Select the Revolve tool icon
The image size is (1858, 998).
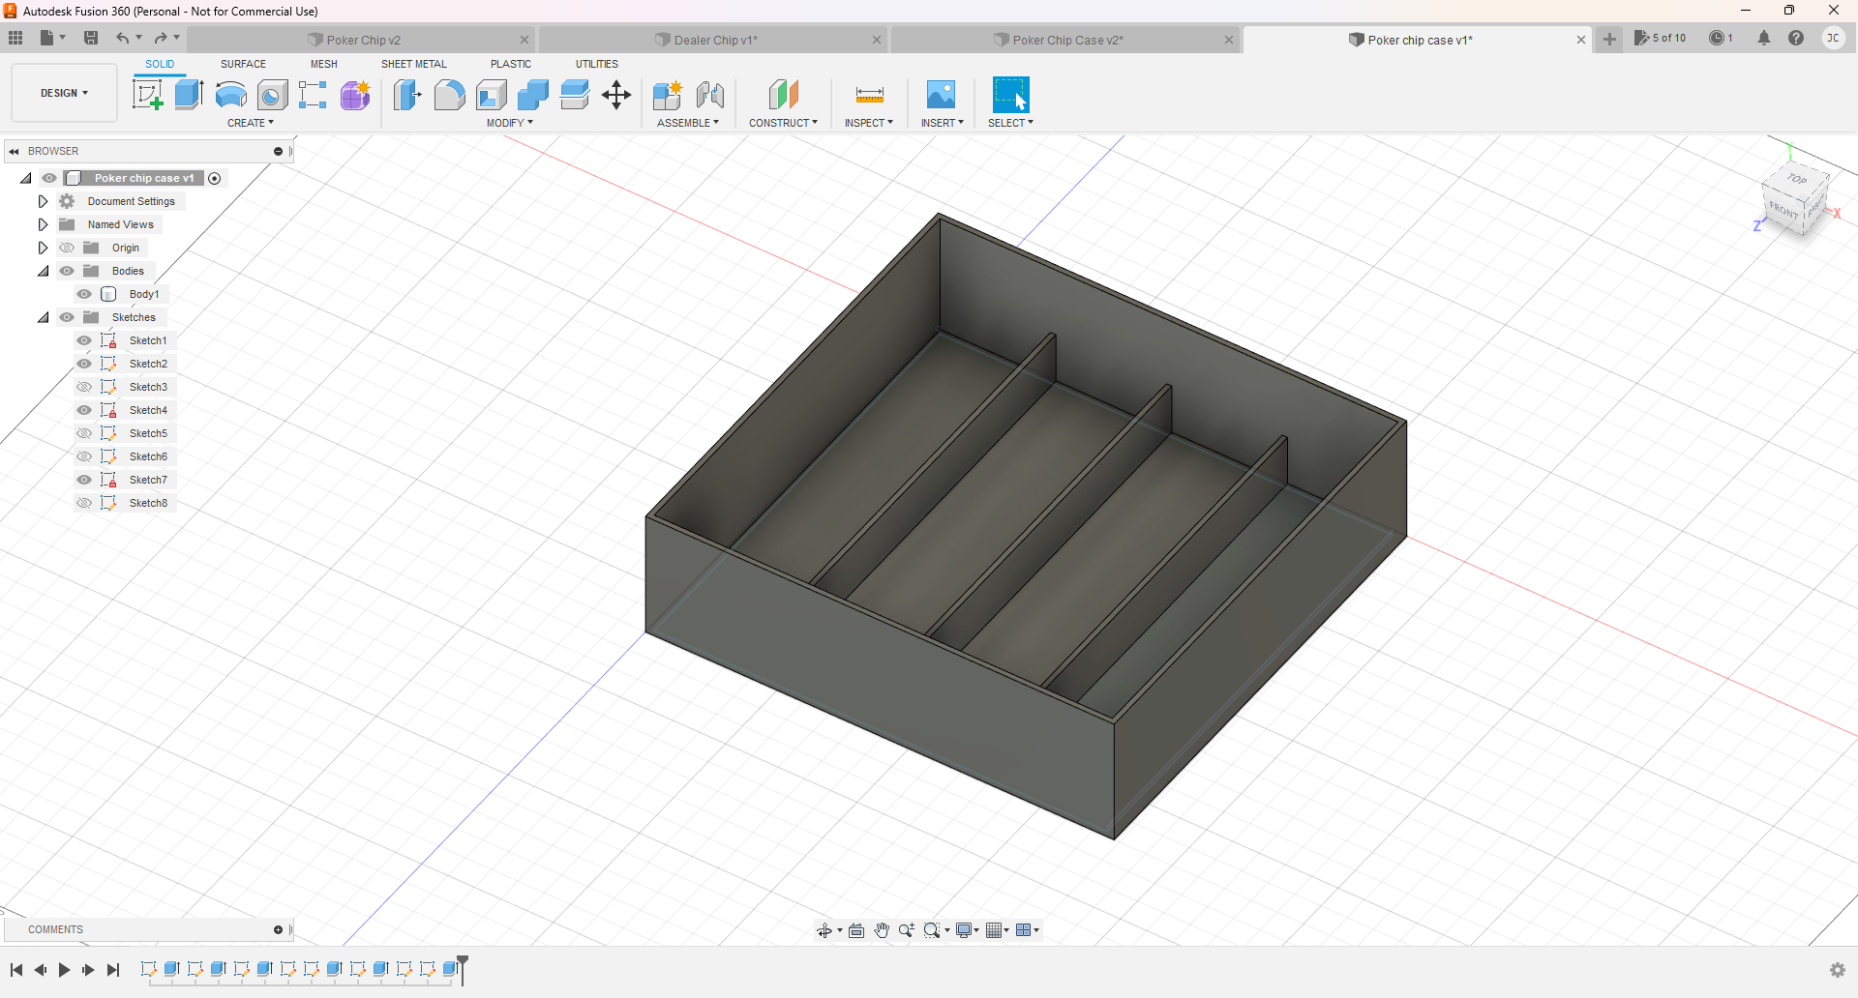pos(230,95)
